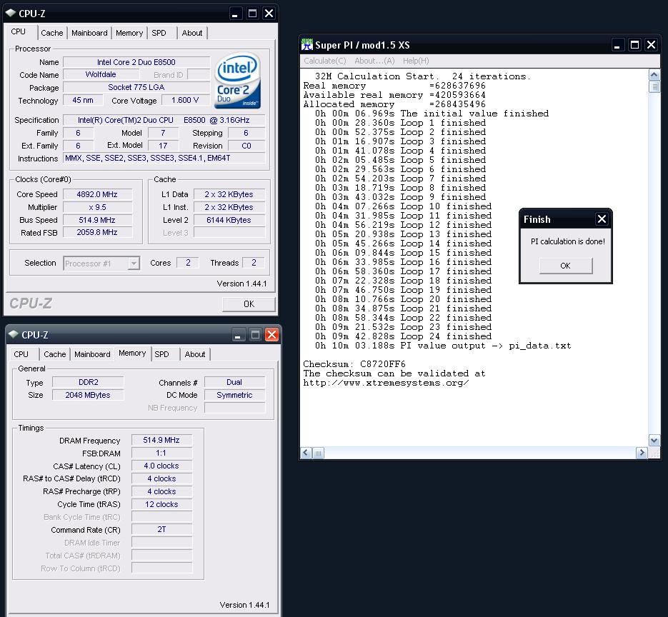Switch to Mainboard tab in top CPU-Z window
668x617 pixels.
(x=89, y=33)
